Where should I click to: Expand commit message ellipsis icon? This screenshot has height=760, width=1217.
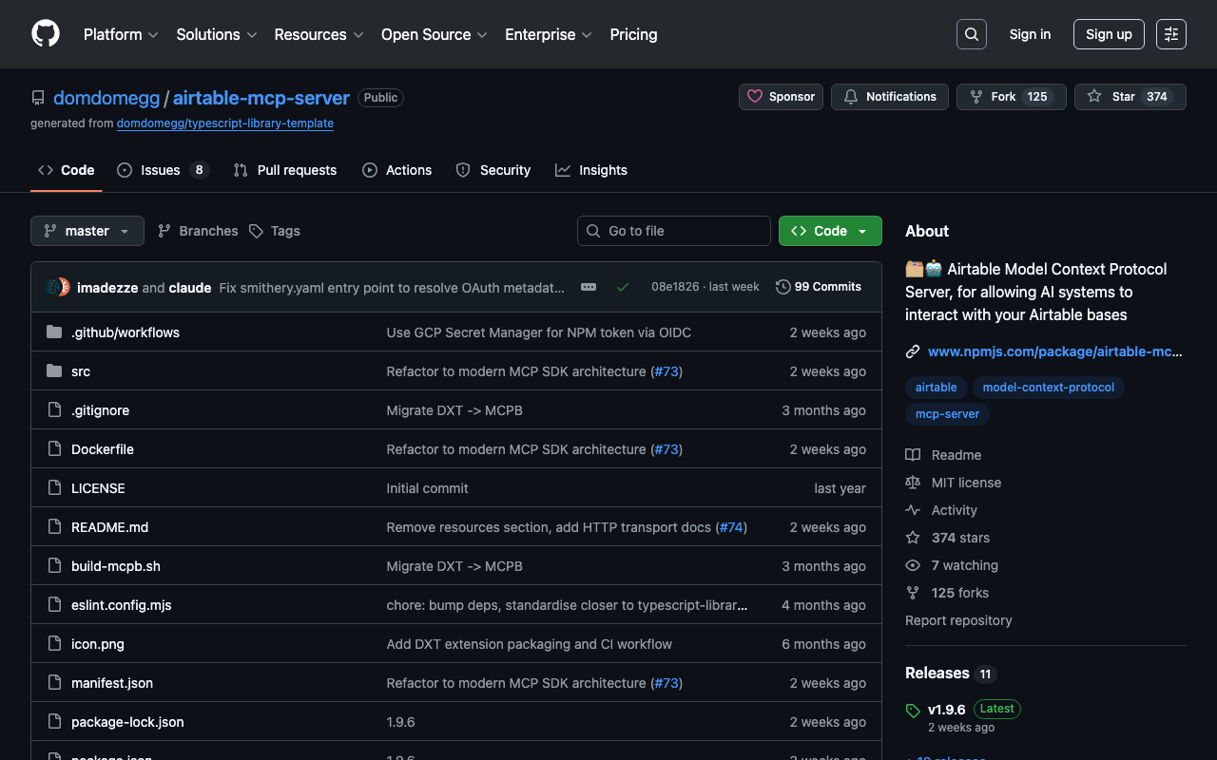589,287
